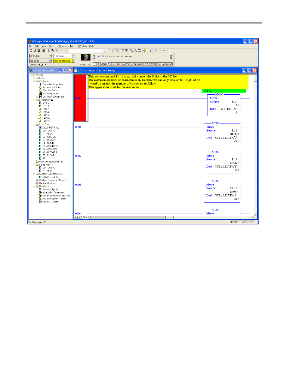Image resolution: width=287 pixels, height=371 pixels.
Task: Open the Comms menu
Action: (x=63, y=46)
